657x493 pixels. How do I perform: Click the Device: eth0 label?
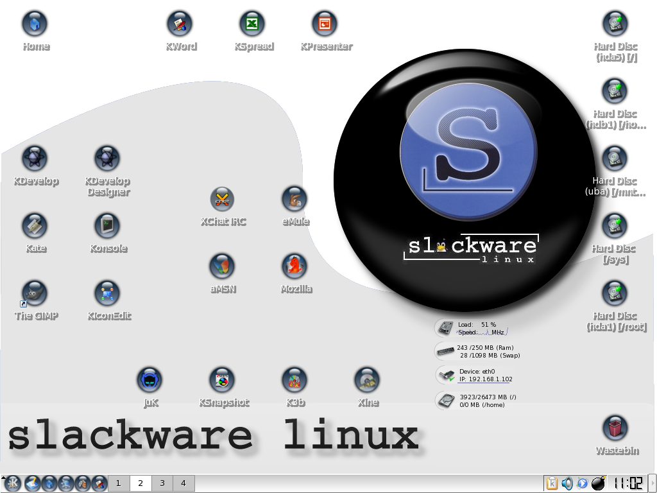click(x=477, y=372)
